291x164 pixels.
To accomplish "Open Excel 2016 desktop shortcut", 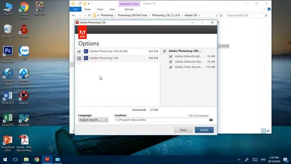I will pos(8,120).
